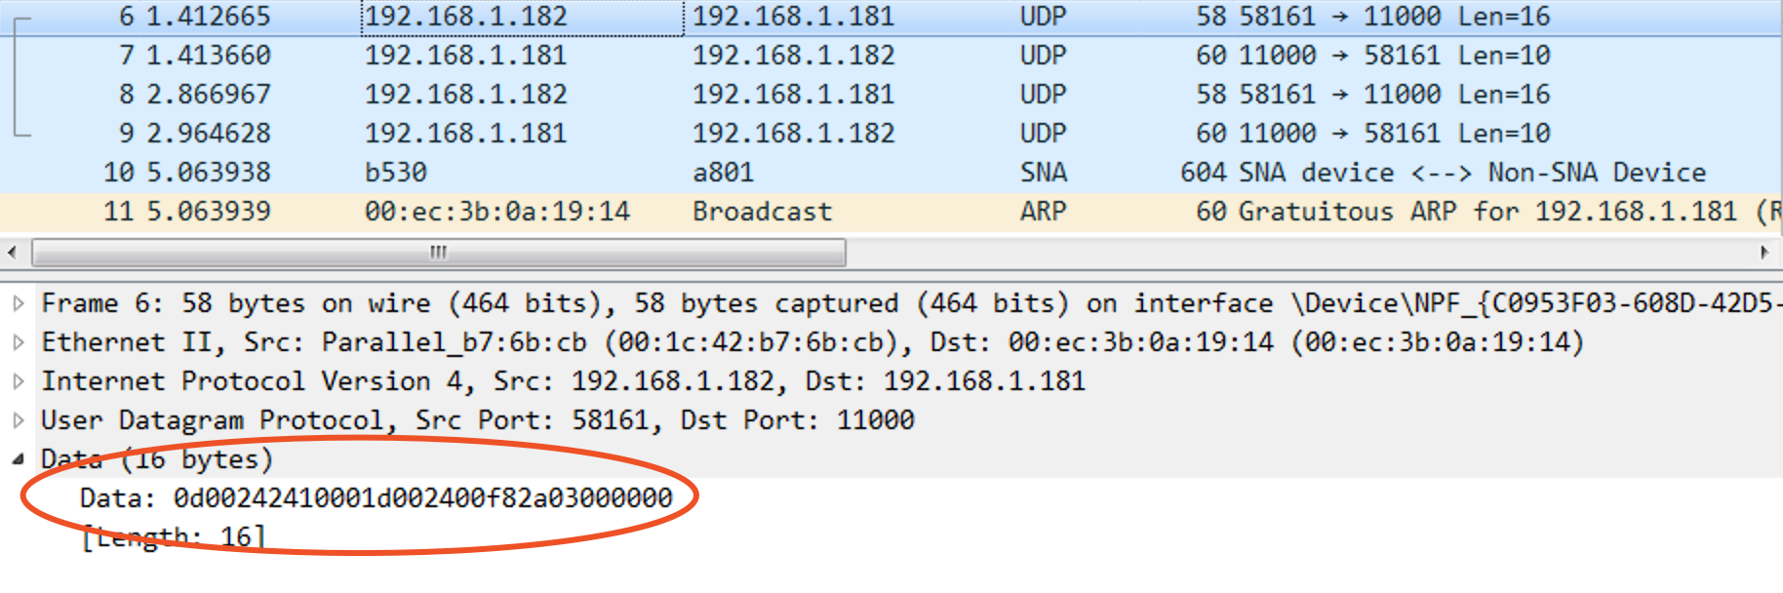Click 'Data (16 bytes)' label
The image size is (1783, 593).
click(157, 459)
